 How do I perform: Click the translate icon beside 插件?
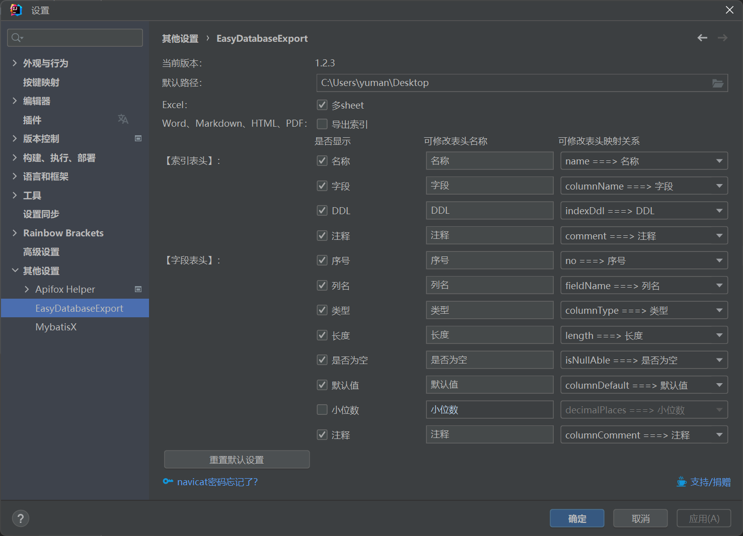click(x=123, y=119)
